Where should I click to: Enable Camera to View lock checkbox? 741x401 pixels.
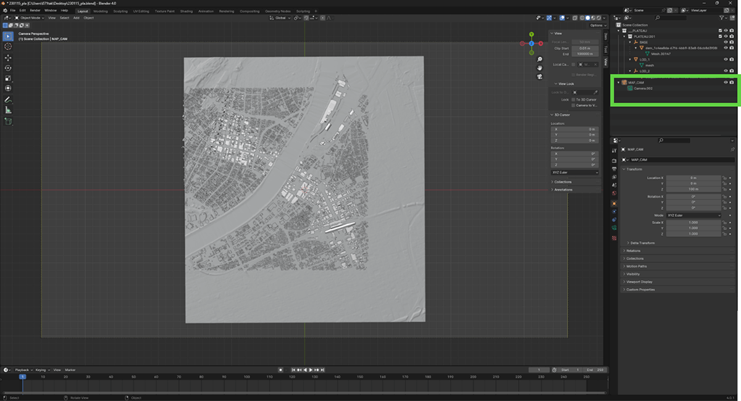tap(574, 105)
